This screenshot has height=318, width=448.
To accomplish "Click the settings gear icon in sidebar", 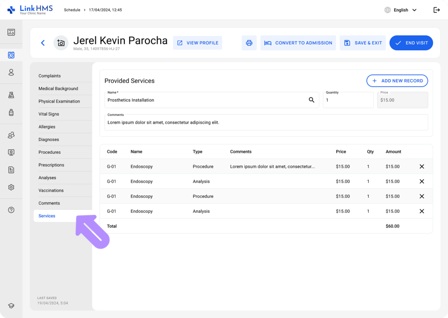I will coord(11,187).
